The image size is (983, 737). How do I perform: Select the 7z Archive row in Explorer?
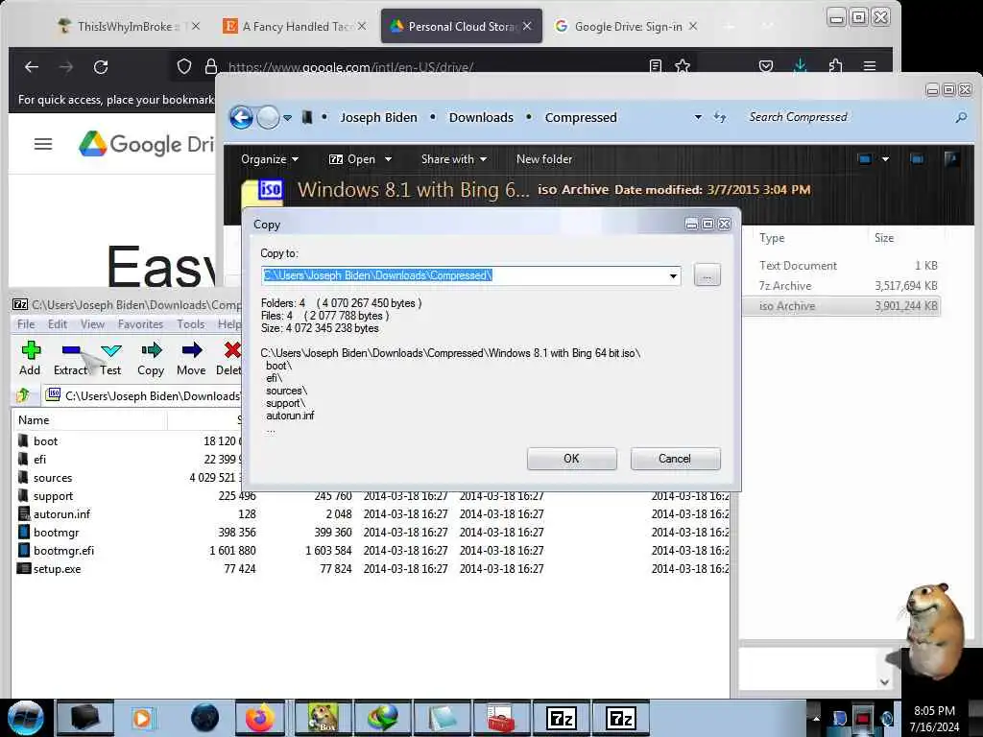tap(840, 286)
